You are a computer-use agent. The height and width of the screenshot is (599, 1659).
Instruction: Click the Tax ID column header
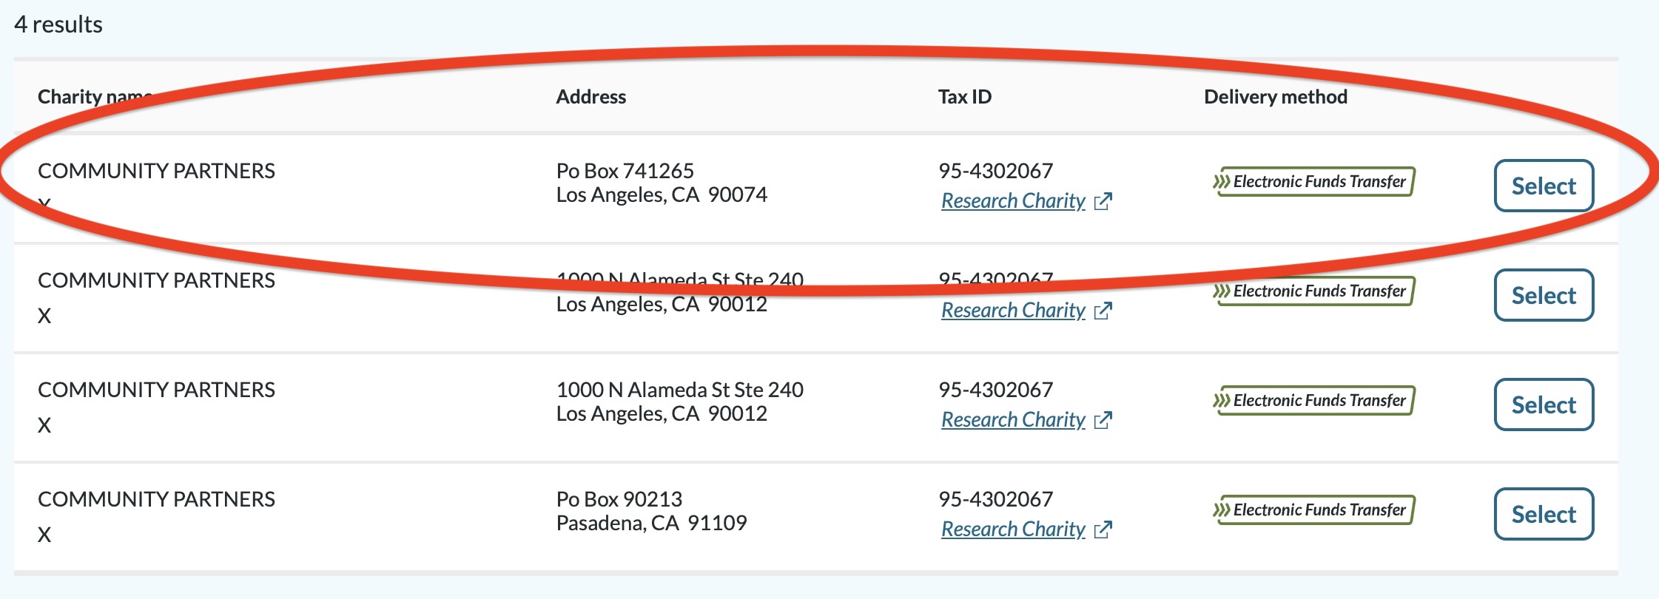(x=965, y=97)
